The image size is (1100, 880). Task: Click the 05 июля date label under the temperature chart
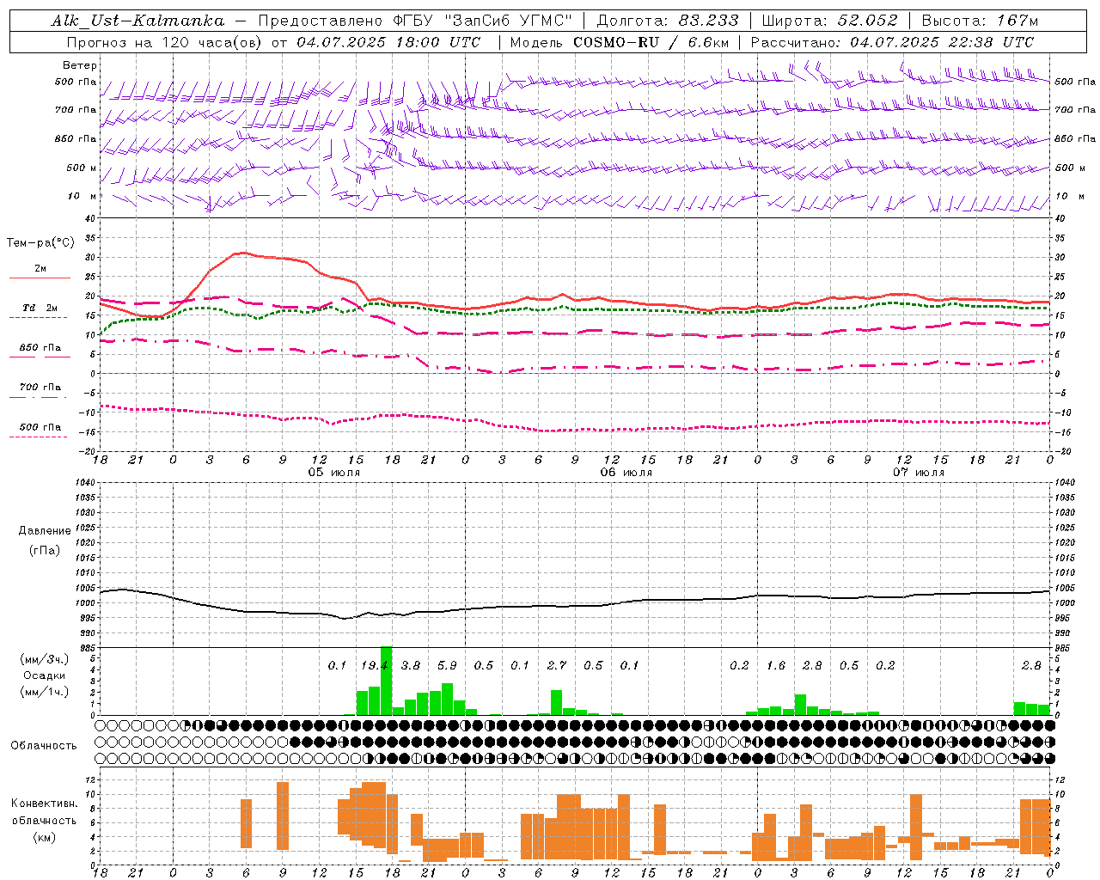click(335, 473)
